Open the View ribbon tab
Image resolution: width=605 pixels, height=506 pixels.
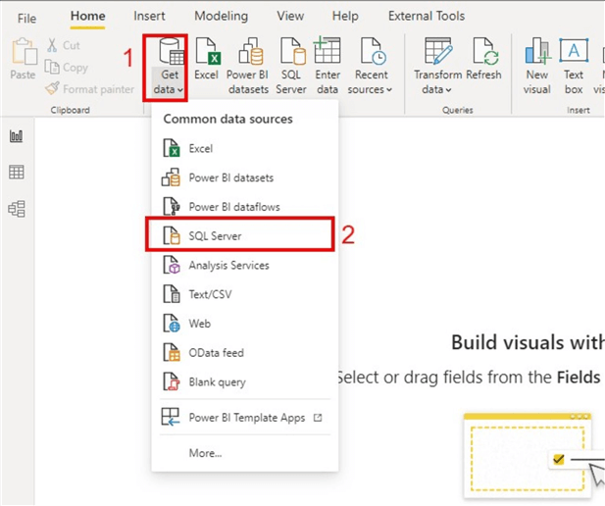(290, 17)
